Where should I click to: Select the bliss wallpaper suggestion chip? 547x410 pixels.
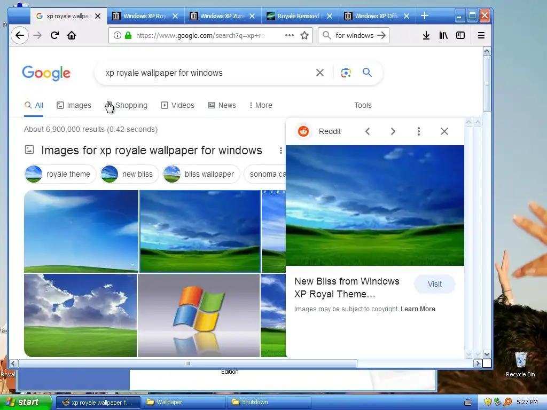(201, 174)
